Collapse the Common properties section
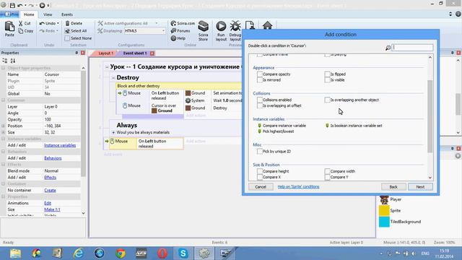 click(3, 100)
